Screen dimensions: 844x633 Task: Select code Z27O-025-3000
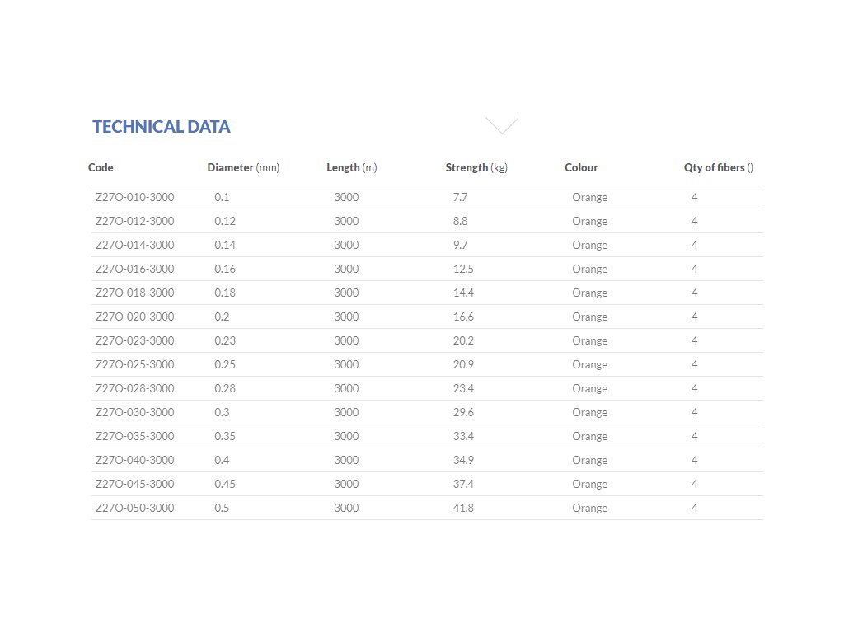coord(135,364)
